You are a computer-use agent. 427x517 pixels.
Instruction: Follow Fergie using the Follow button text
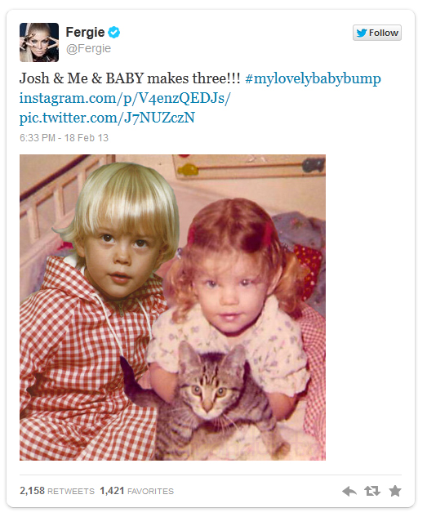384,33
